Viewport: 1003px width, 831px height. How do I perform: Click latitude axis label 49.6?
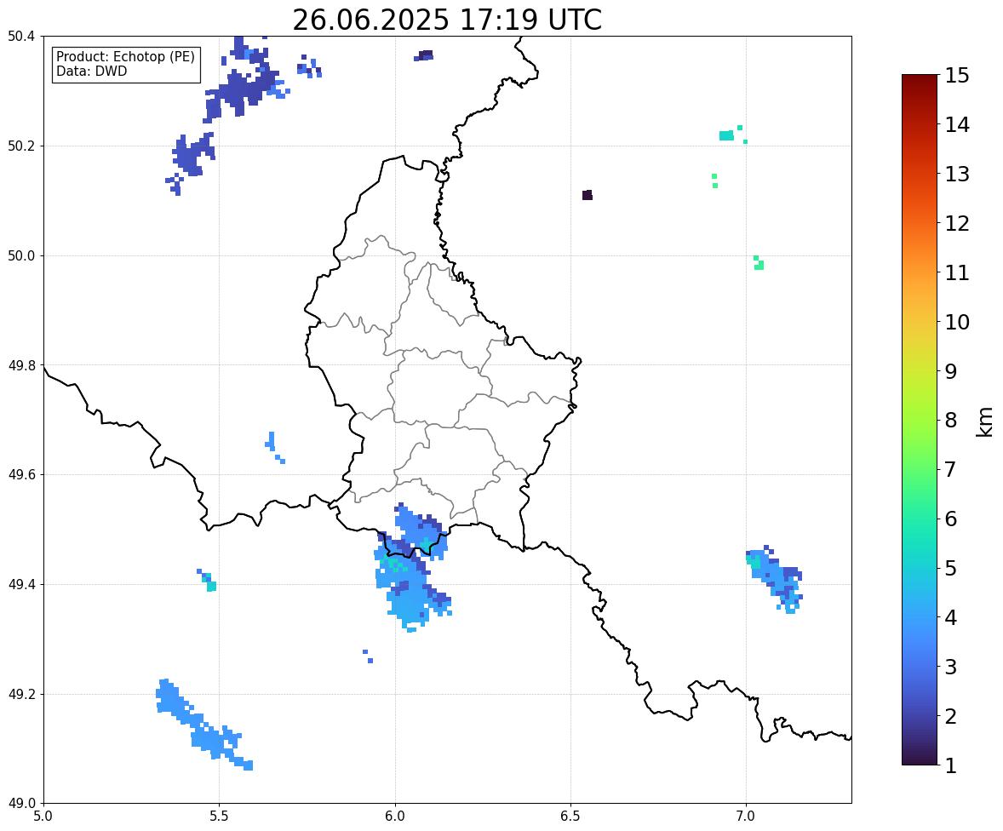(x=21, y=474)
